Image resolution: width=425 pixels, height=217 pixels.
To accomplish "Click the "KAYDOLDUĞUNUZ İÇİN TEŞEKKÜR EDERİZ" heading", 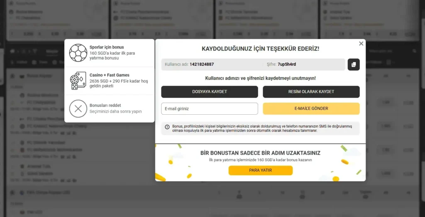I will (260, 49).
